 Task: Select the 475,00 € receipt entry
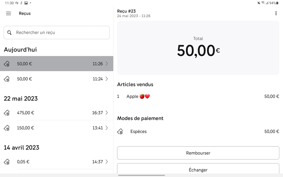[x=57, y=113]
